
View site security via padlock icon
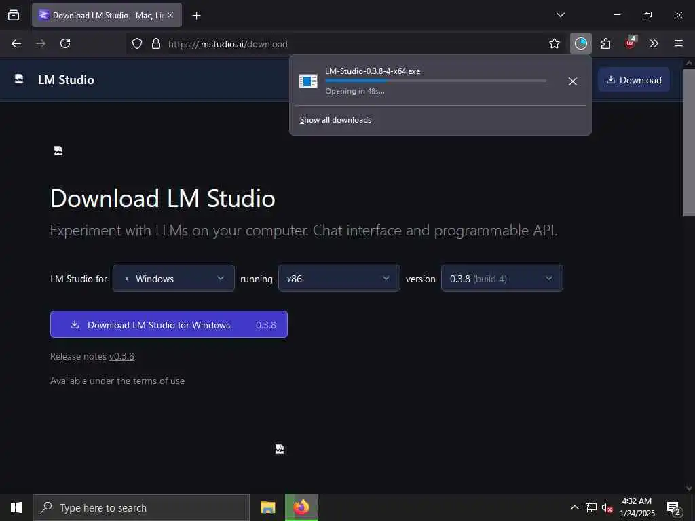pos(156,43)
